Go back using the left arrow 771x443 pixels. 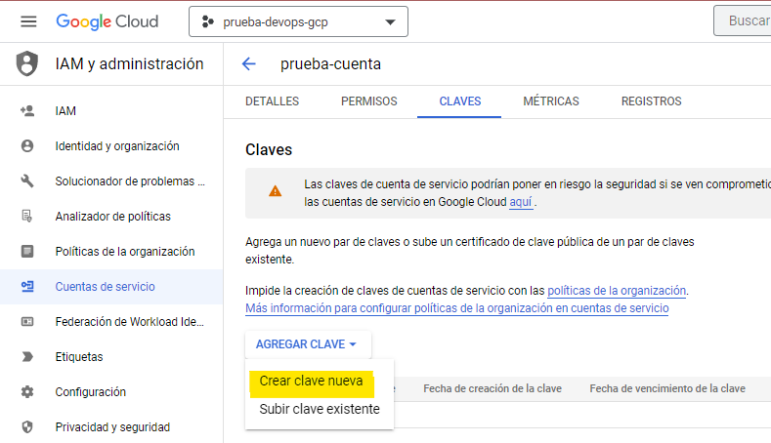[x=249, y=64]
